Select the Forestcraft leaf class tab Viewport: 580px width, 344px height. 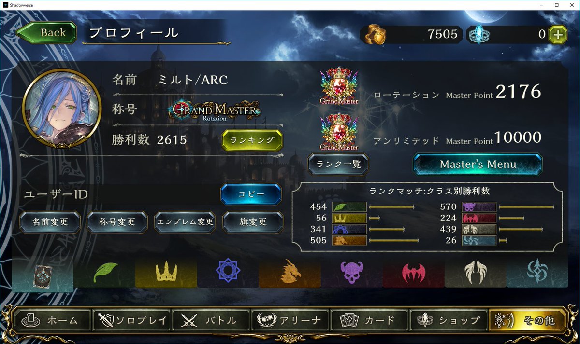coord(104,273)
